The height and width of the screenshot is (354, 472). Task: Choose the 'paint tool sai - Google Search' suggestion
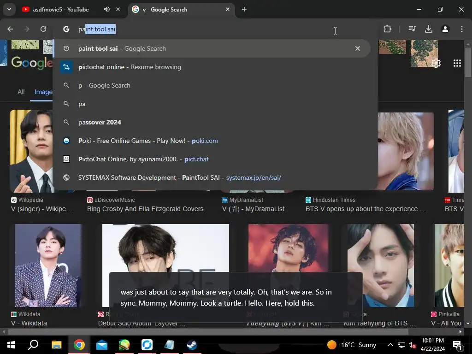click(212, 48)
